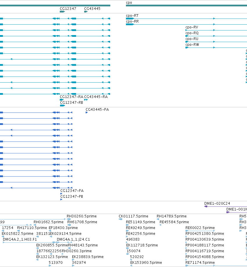Select the CG12347 gene feature
The image size is (247, 267).
62,12
